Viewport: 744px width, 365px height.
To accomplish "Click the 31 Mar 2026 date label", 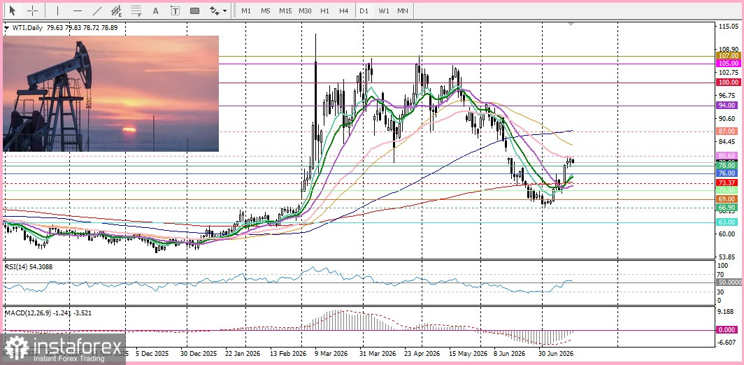I will [x=378, y=354].
